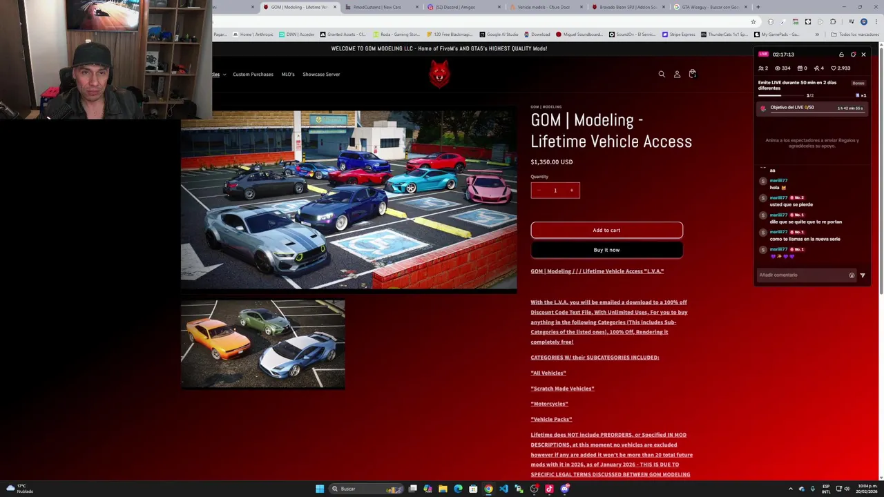Click Add to cart button

tap(606, 231)
